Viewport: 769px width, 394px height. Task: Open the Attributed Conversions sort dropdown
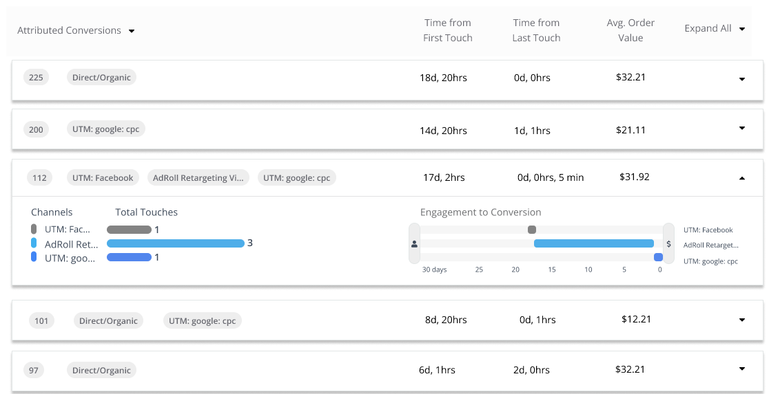click(132, 31)
